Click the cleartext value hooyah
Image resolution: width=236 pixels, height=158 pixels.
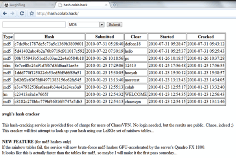(x=131, y=73)
